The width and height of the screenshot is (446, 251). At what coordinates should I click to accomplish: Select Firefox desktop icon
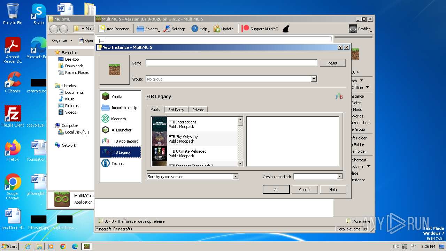pos(13,150)
